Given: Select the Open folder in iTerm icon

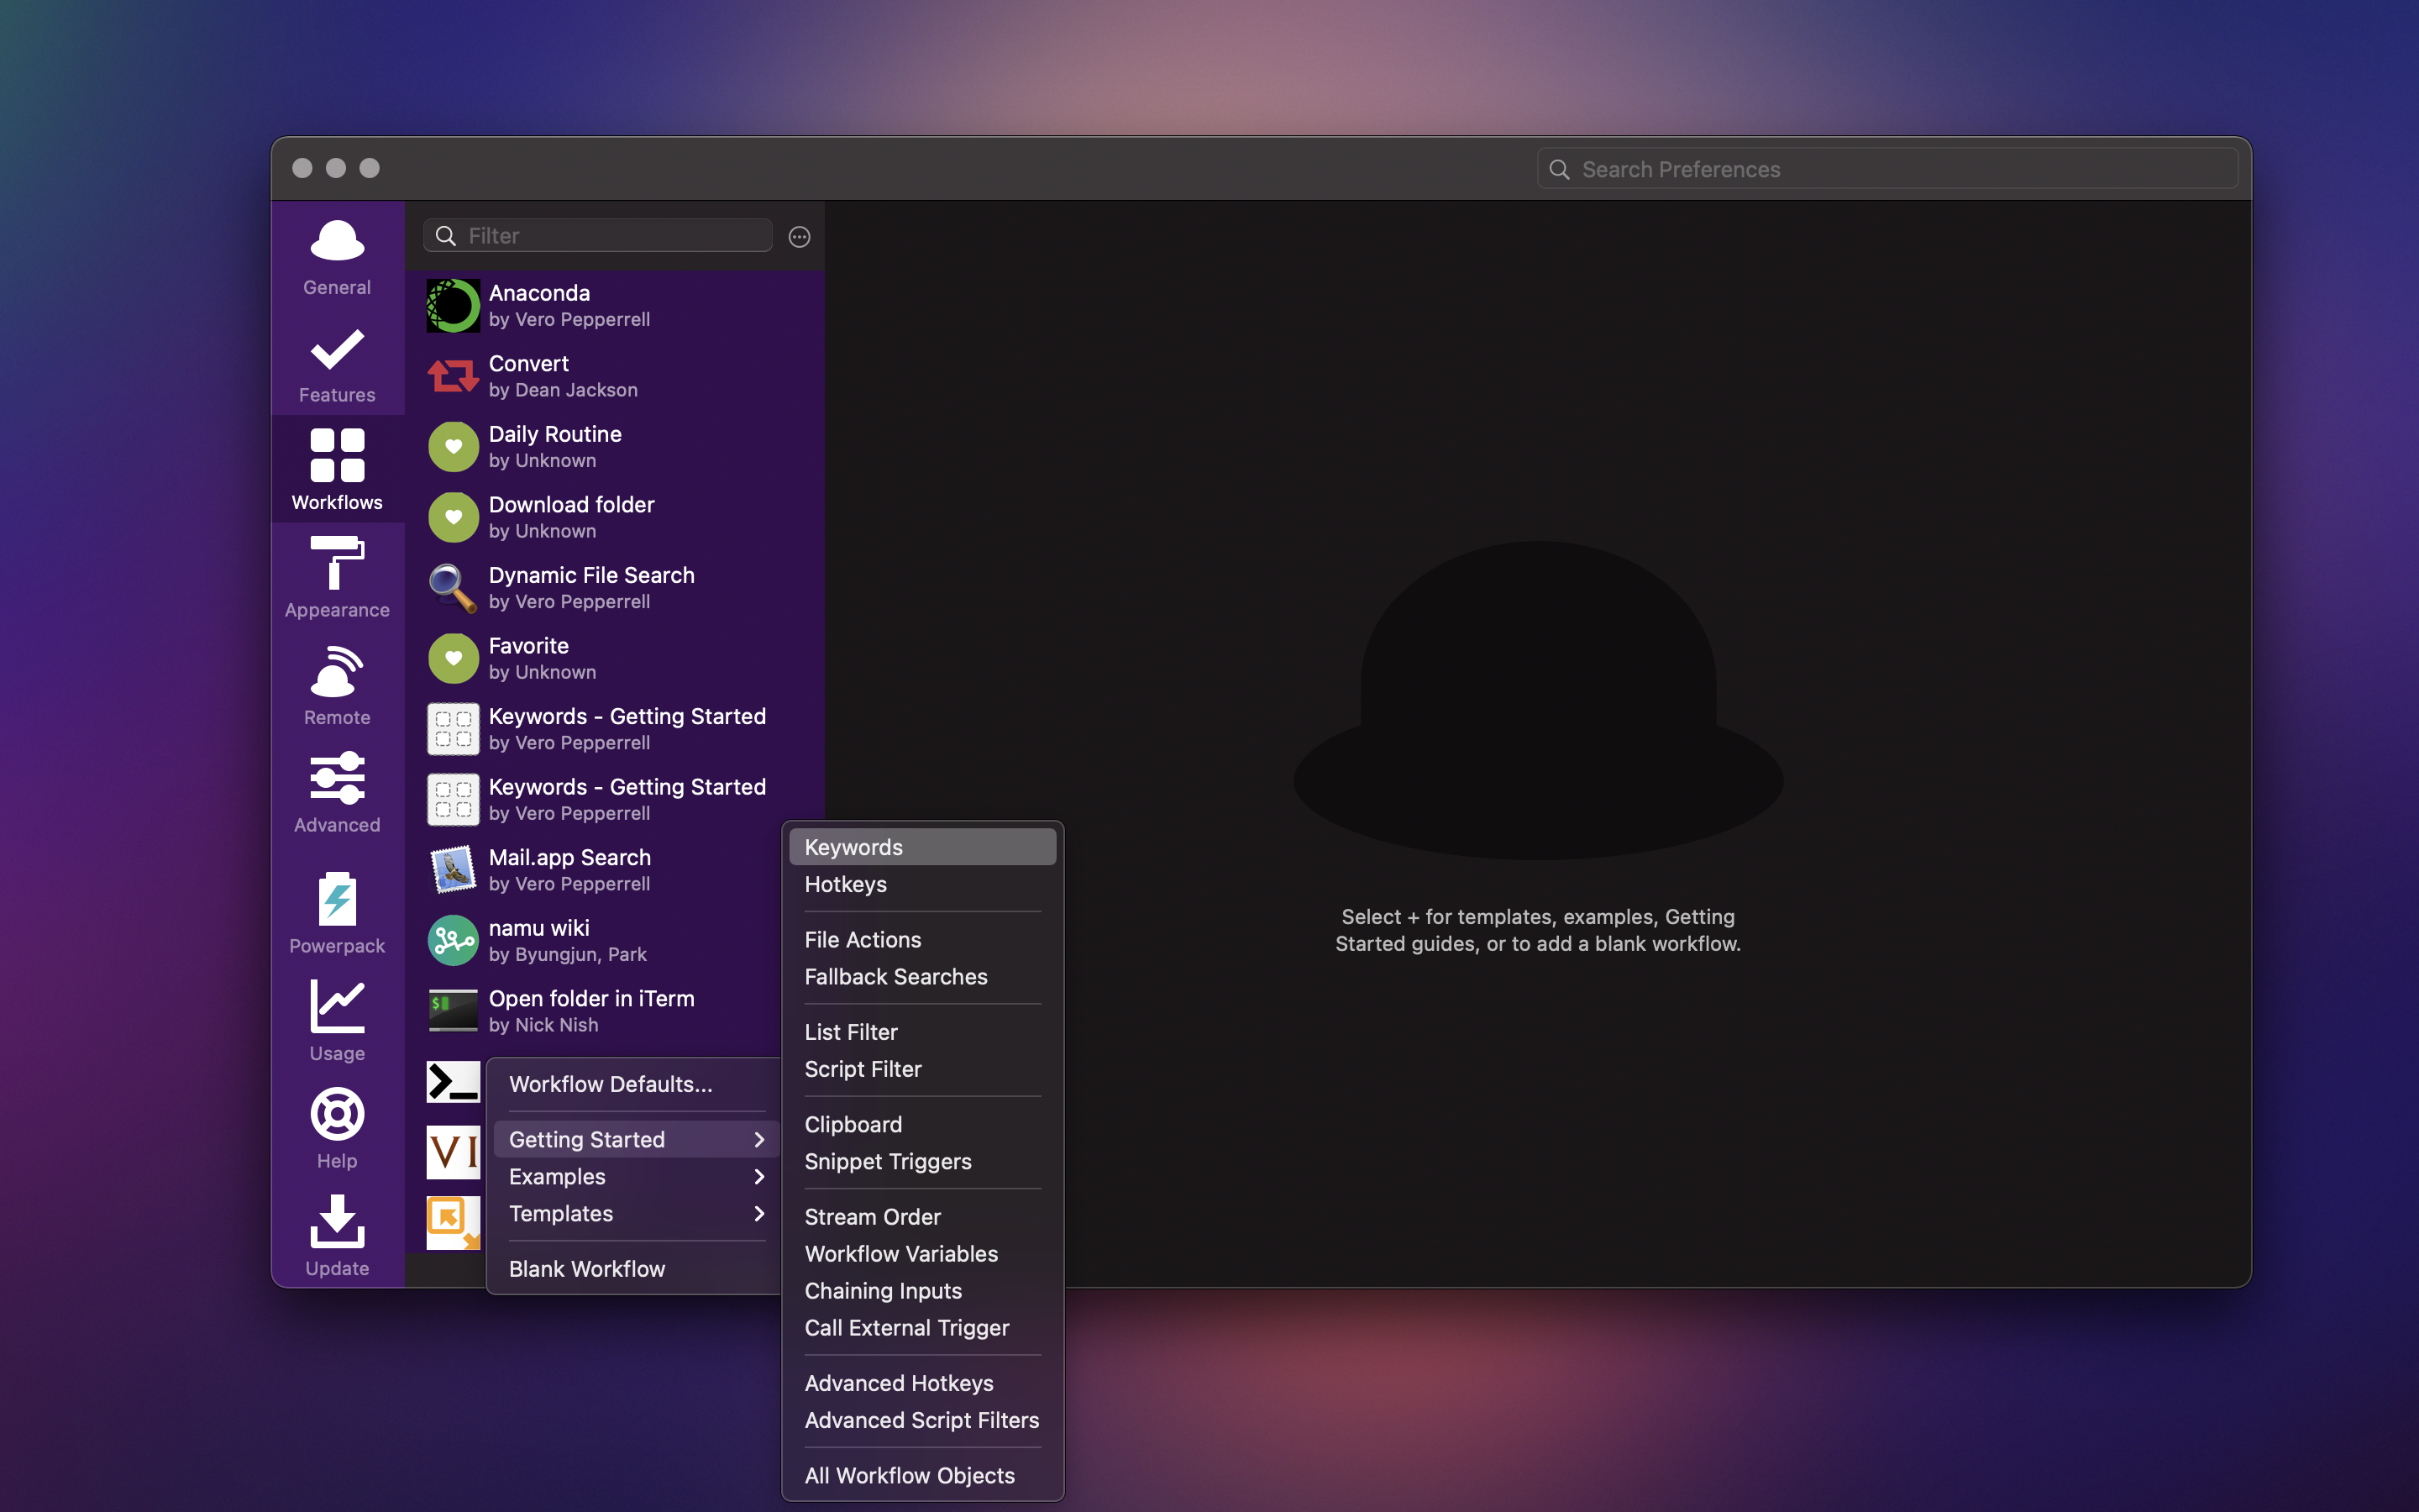Looking at the screenshot, I should (453, 1011).
